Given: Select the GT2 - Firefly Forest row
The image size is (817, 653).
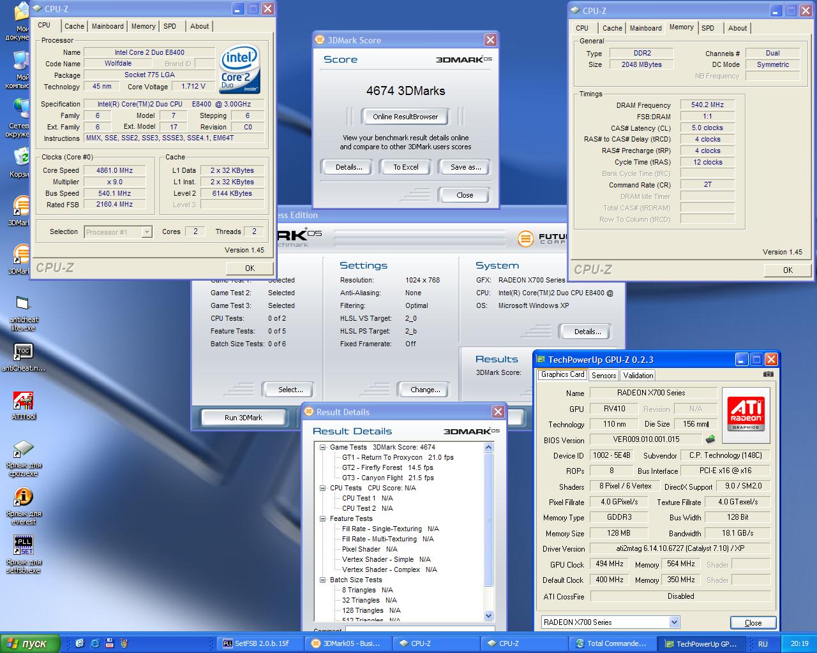Looking at the screenshot, I should point(387,467).
